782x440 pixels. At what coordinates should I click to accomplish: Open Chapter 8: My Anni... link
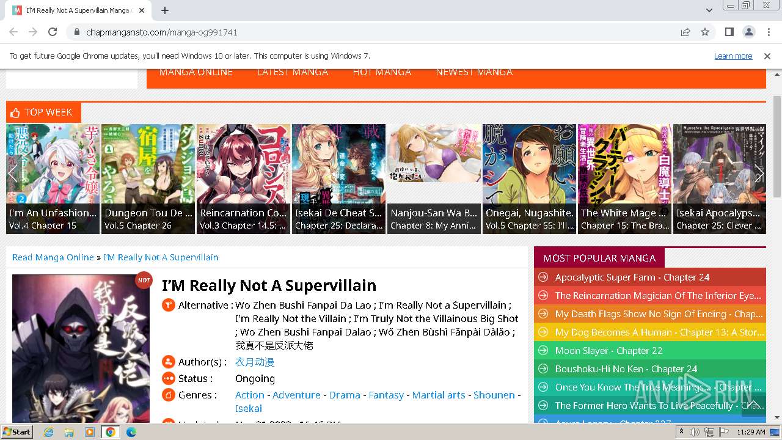(433, 226)
